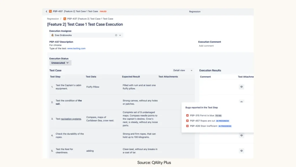Click the Regression label in the top bar

[195, 12]
